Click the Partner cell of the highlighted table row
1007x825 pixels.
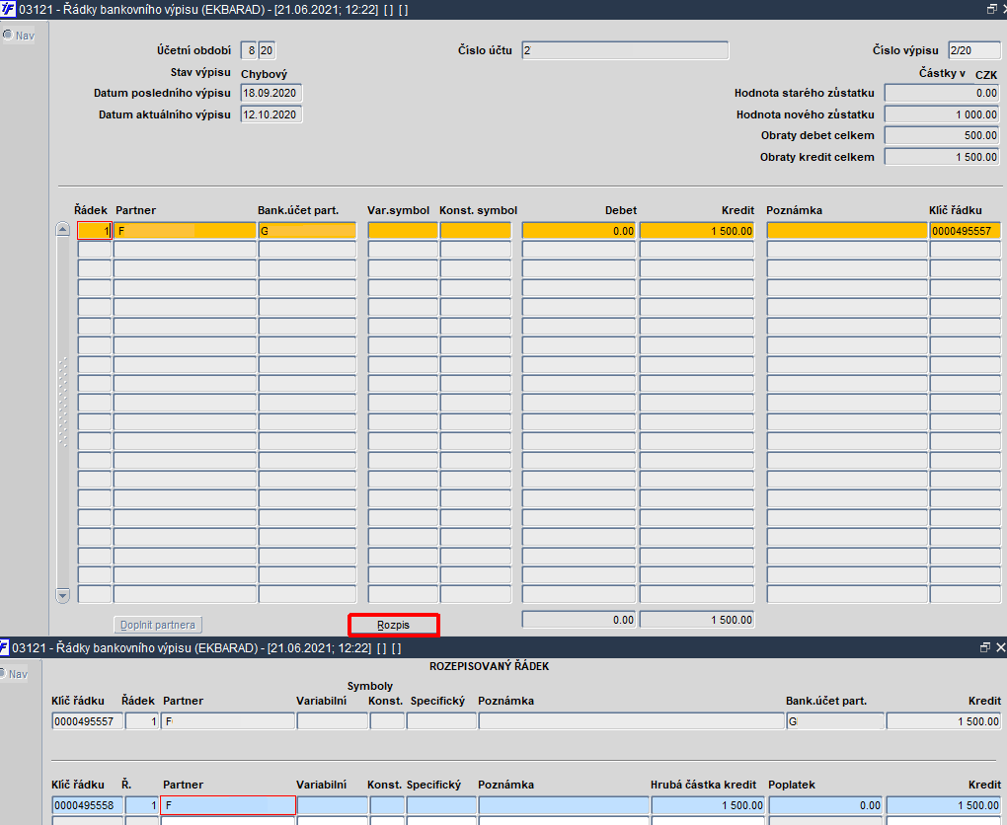click(x=185, y=231)
